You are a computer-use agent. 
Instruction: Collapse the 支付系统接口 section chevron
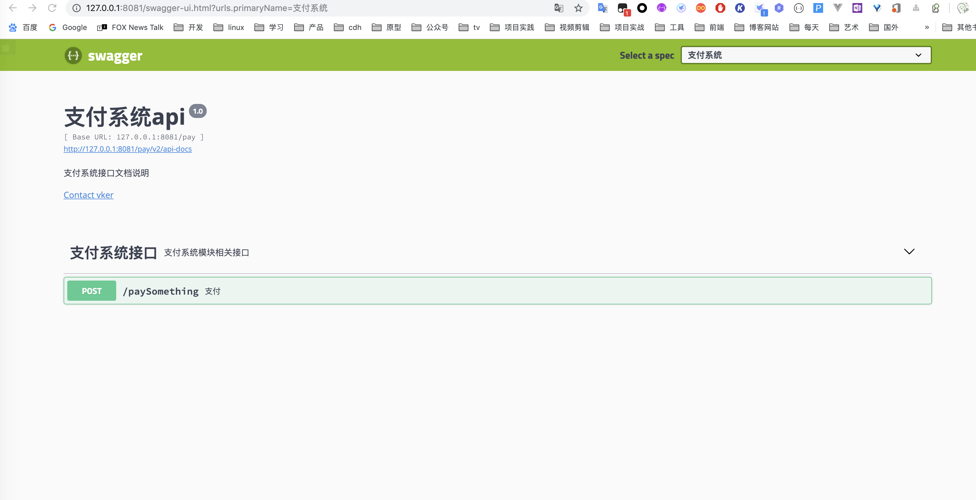[909, 252]
